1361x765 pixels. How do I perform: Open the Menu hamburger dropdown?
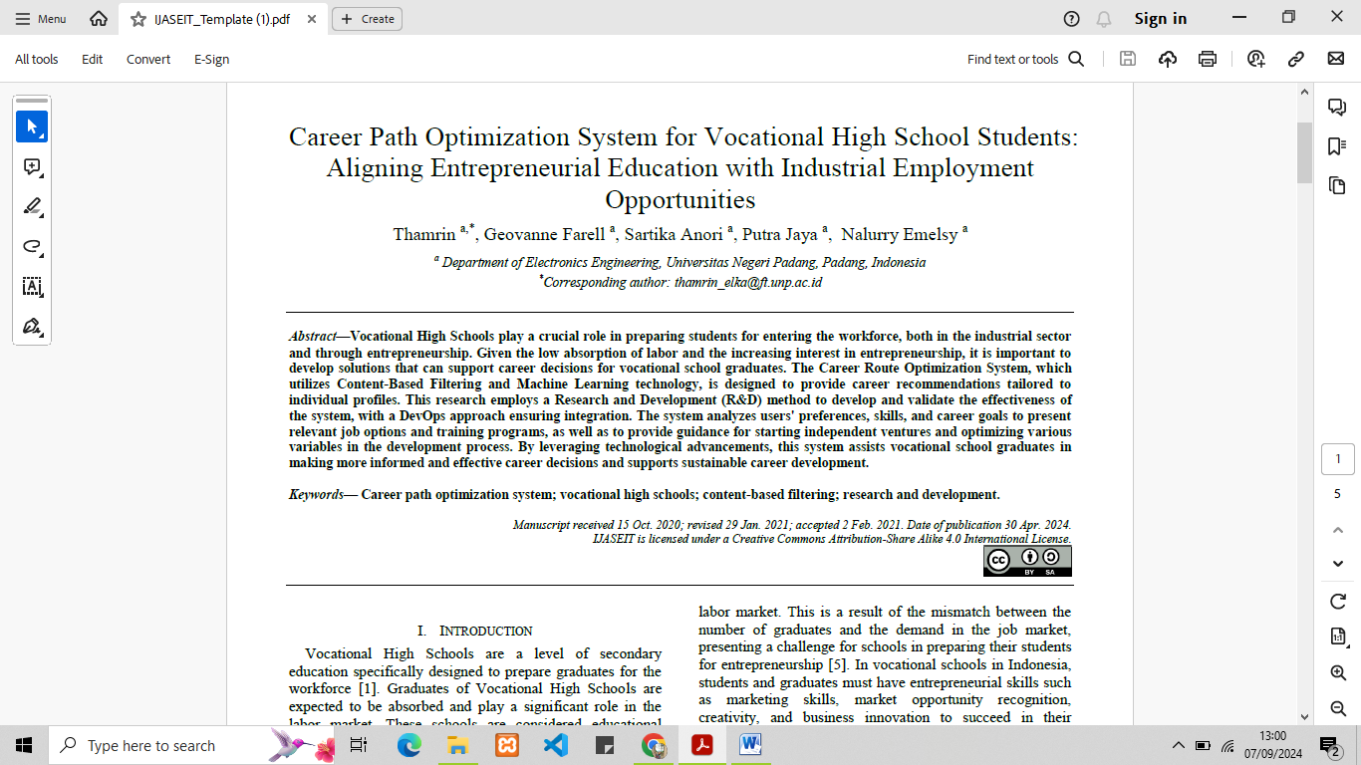point(40,19)
